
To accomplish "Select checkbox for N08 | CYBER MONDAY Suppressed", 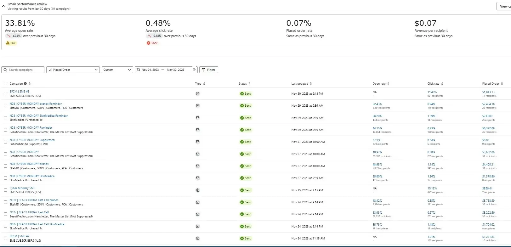I will pos(5,142).
